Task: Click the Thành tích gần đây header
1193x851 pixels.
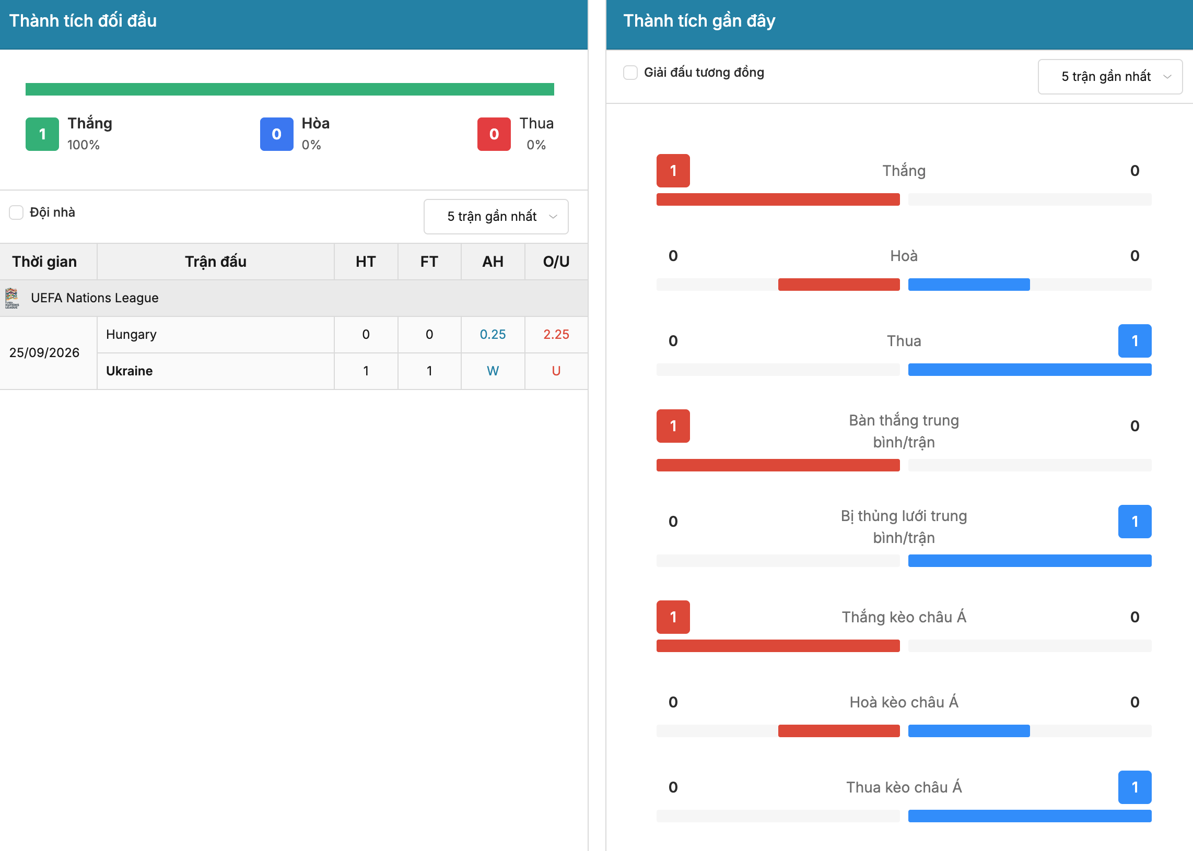Action: pyautogui.click(x=699, y=21)
